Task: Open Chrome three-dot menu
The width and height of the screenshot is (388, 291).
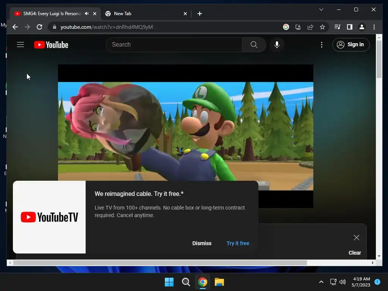Action: coord(374,27)
